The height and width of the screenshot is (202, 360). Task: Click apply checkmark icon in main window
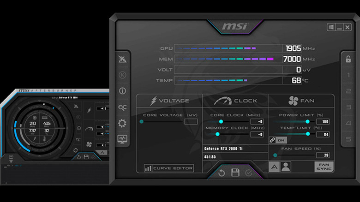[248, 173]
